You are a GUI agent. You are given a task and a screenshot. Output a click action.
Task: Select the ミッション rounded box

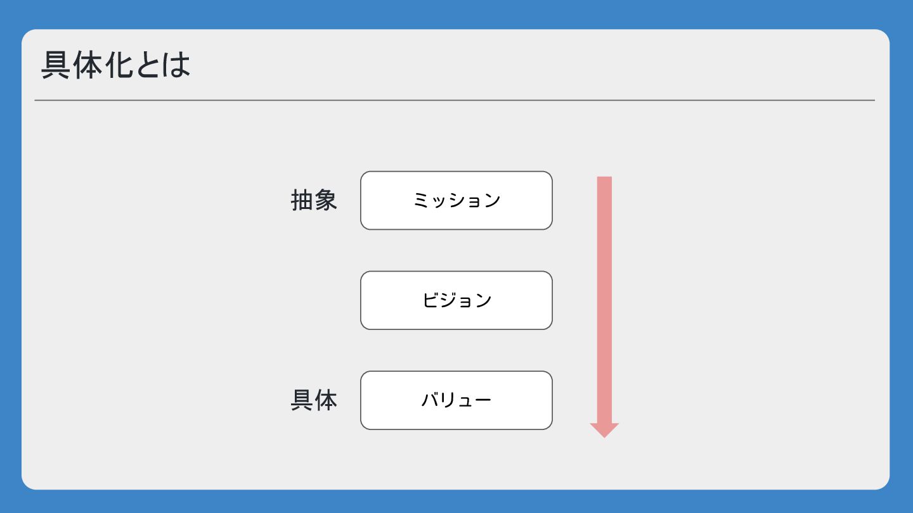tap(456, 200)
